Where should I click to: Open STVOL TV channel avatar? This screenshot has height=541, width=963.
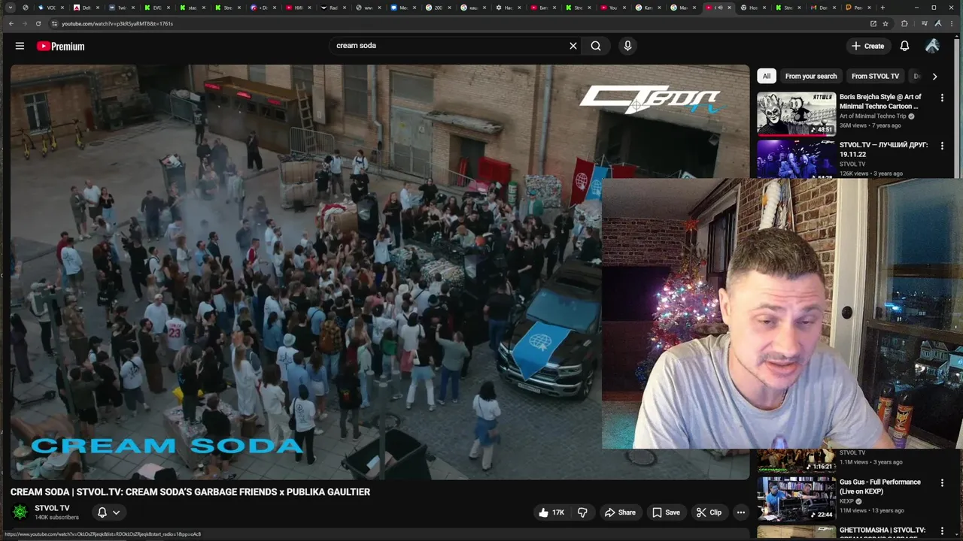pyautogui.click(x=20, y=512)
